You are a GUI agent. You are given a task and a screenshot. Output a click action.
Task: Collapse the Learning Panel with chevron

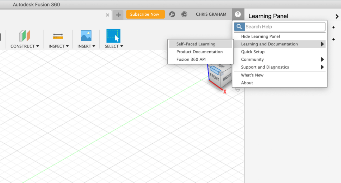point(337,16)
